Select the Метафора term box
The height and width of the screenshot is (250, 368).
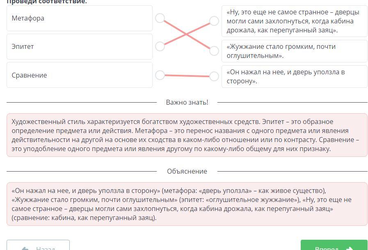79,18
